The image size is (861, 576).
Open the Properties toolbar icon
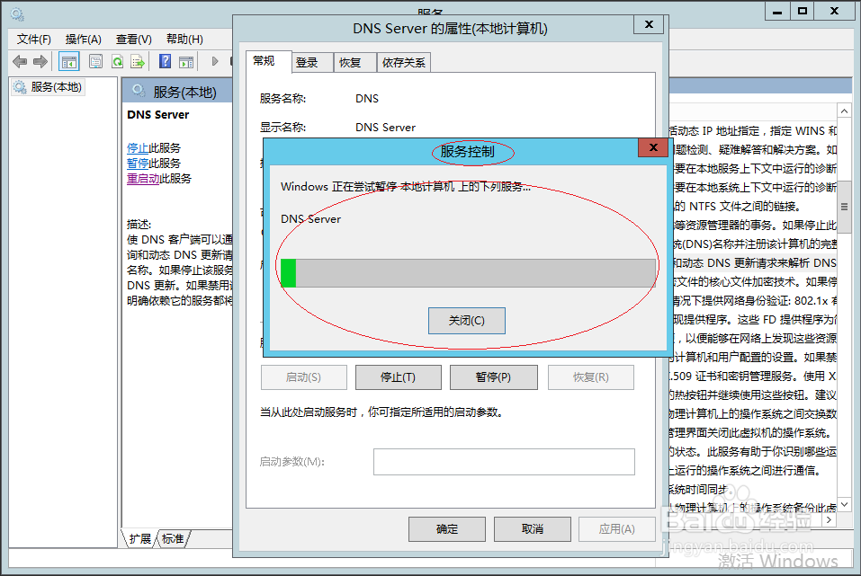(x=95, y=61)
